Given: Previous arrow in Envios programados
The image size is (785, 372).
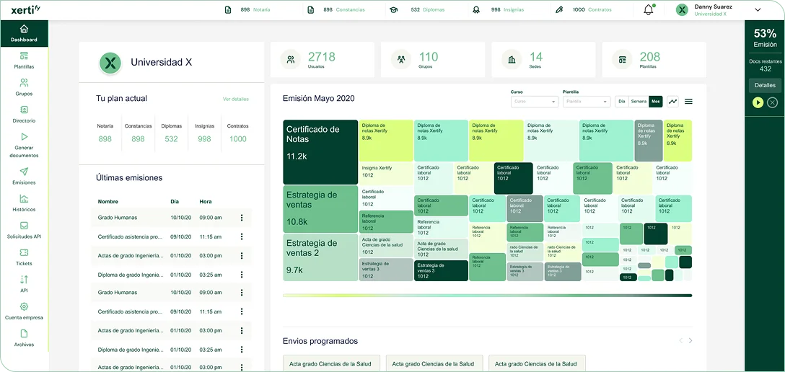Looking at the screenshot, I should tap(680, 340).
